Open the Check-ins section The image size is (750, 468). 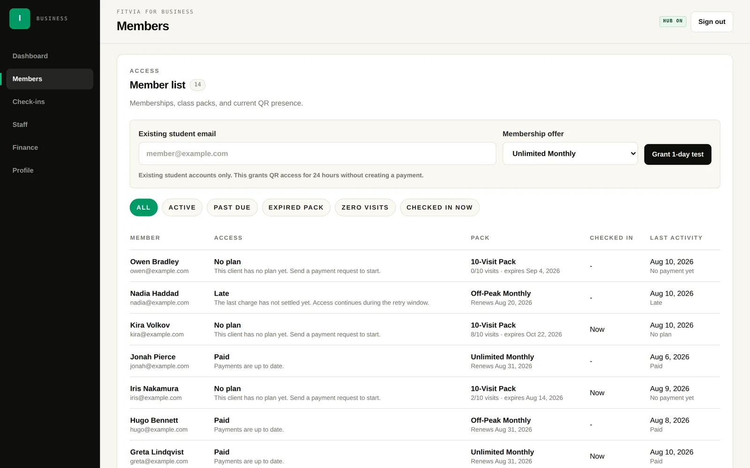(x=29, y=102)
